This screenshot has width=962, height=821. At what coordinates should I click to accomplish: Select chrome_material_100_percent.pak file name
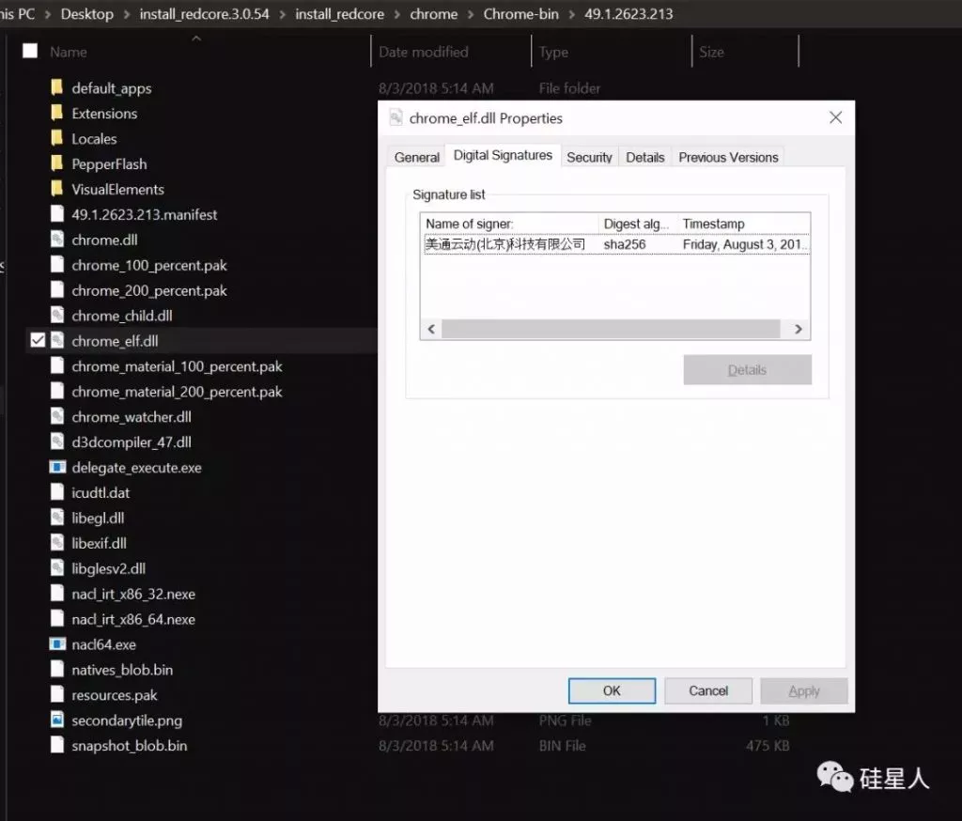click(177, 366)
